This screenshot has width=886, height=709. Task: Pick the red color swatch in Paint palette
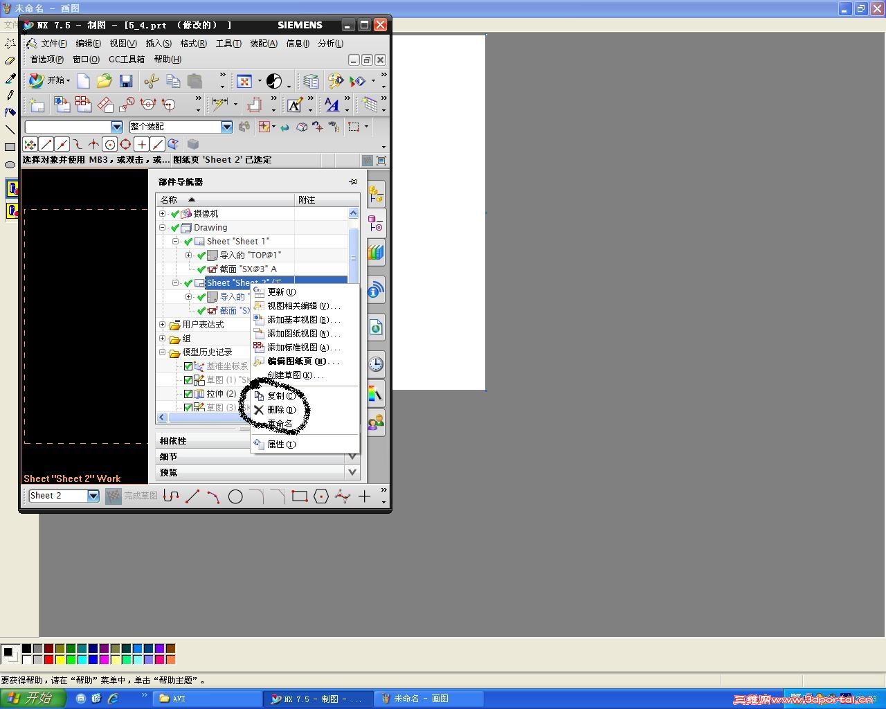click(x=48, y=659)
